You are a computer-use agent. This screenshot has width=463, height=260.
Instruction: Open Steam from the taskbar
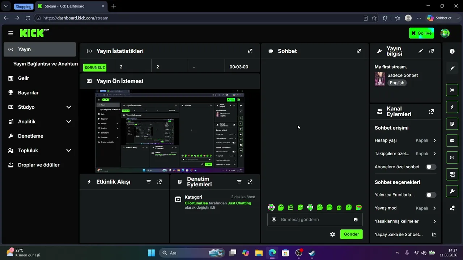(312, 253)
